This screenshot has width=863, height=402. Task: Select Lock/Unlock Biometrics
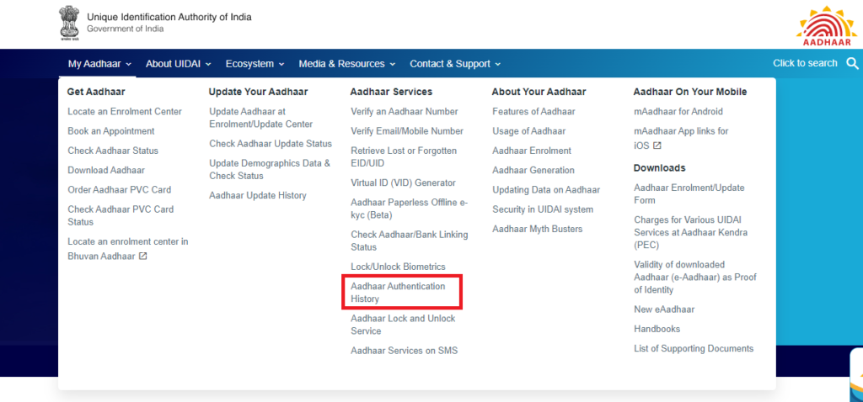pyautogui.click(x=398, y=267)
